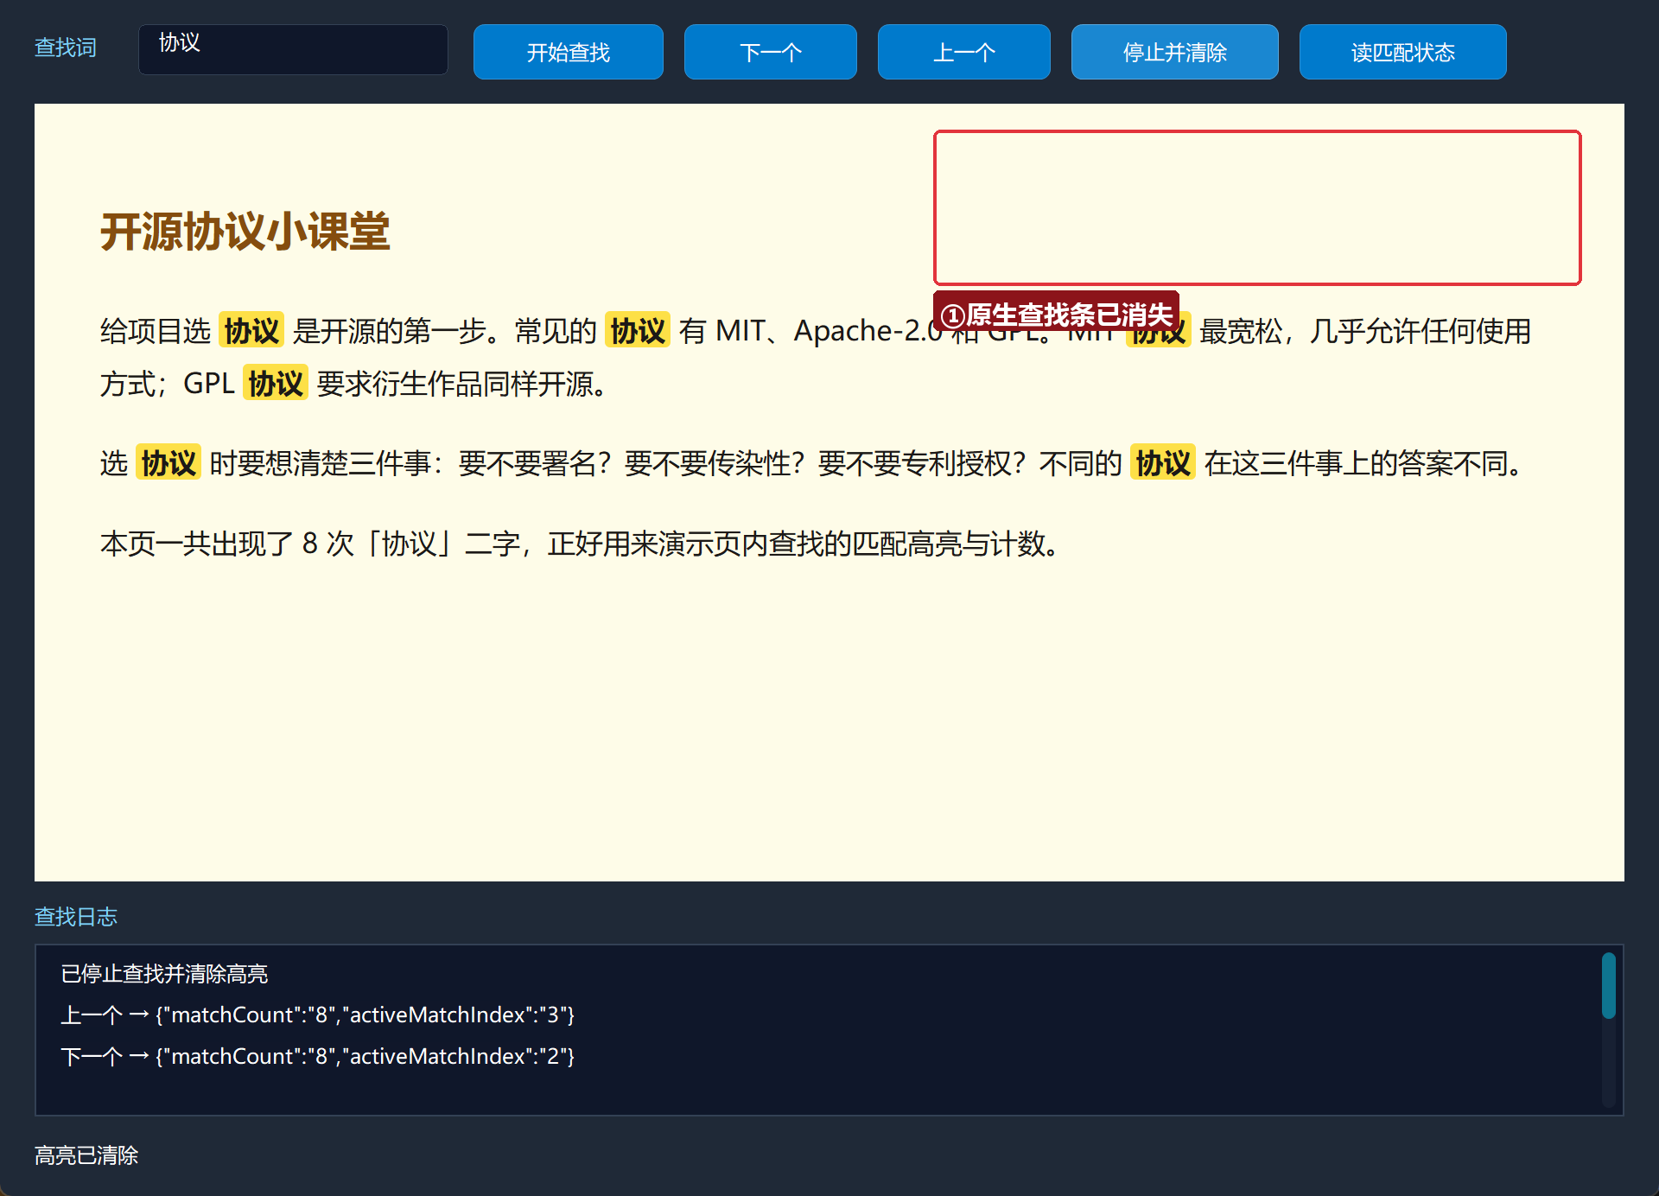Click the 查找日志 label
Viewport: 1659px width, 1196px height.
coord(76,916)
